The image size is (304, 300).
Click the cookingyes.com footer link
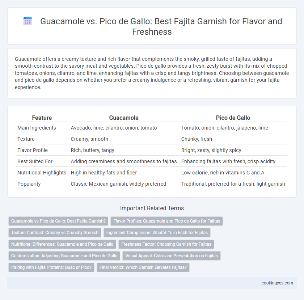(x=277, y=283)
